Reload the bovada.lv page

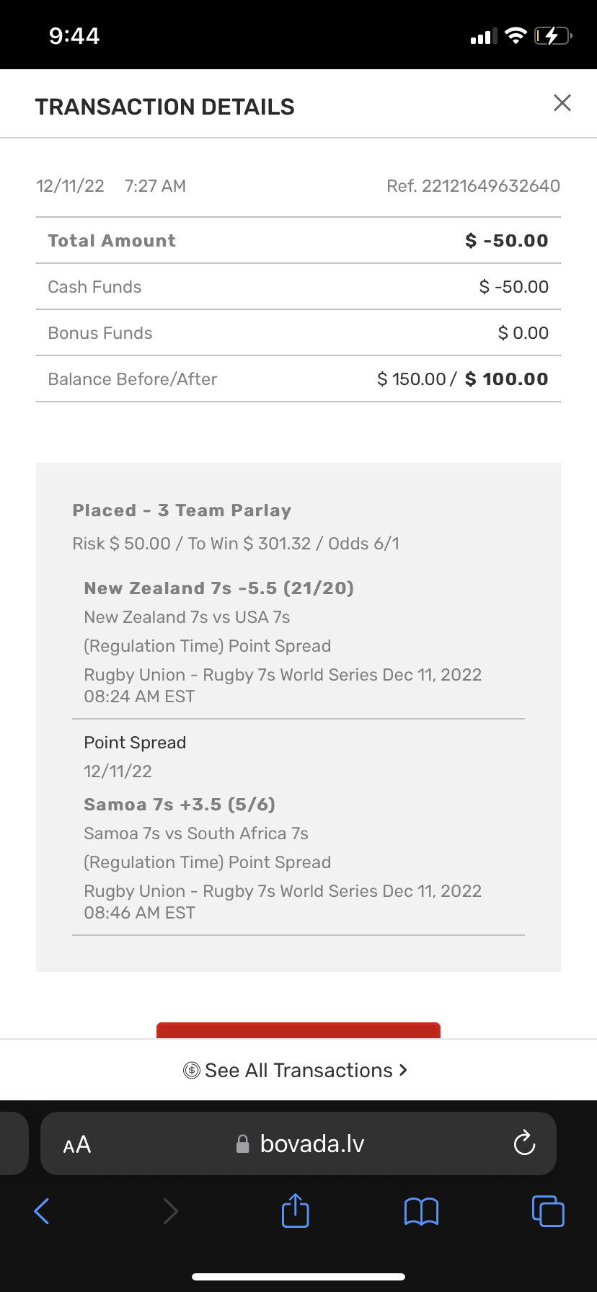524,1143
